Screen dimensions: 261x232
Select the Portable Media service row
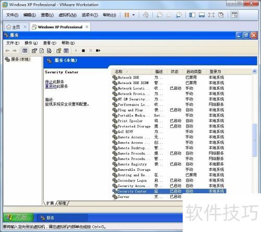(169, 115)
